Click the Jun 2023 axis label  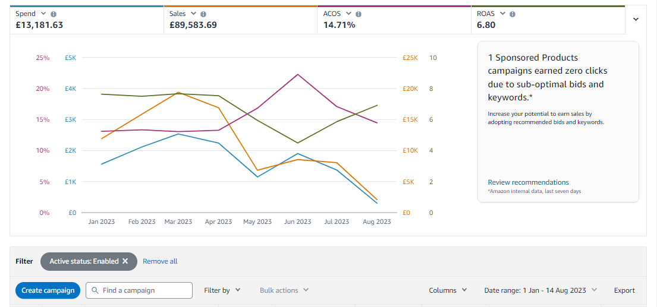point(298,221)
